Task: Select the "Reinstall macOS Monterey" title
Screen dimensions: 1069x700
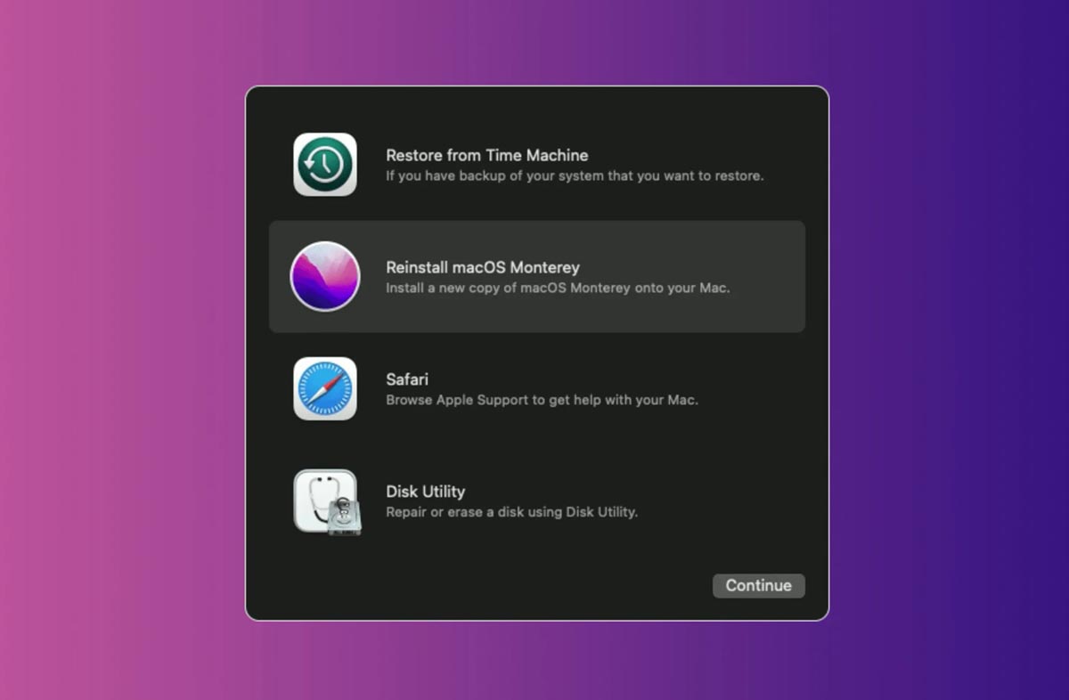Action: point(483,267)
